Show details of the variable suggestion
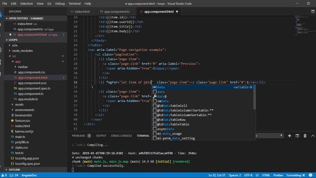The height and width of the screenshot is (178, 316). pyautogui.click(x=251, y=87)
